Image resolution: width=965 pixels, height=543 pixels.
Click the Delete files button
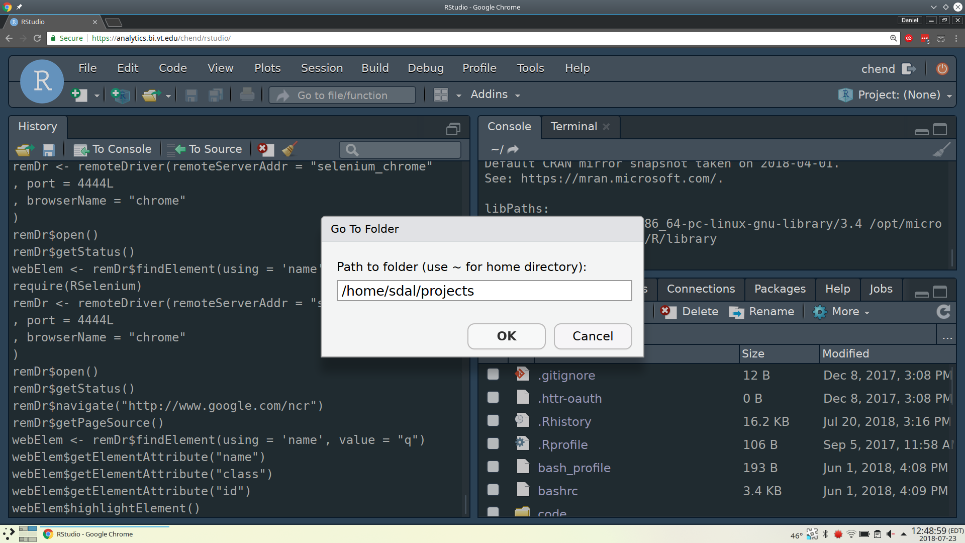pyautogui.click(x=689, y=312)
